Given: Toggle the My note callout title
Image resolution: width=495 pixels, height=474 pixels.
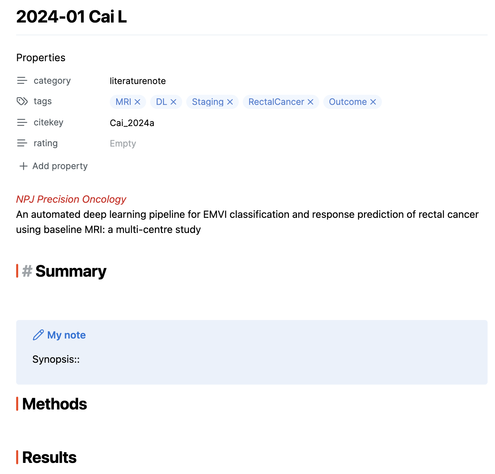Looking at the screenshot, I should click(66, 335).
